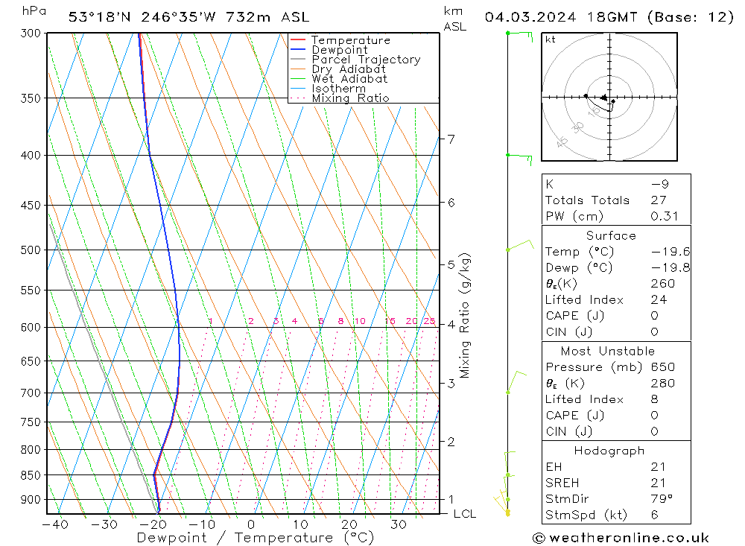This screenshot has width=745, height=546.
Task: Click the StmSpd (kt) value 6
Action: click(x=655, y=515)
